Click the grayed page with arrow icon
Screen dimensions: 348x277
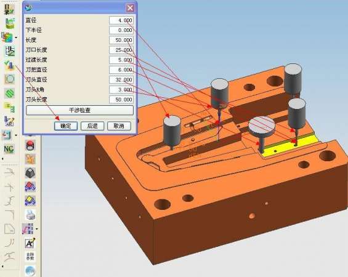(10, 228)
